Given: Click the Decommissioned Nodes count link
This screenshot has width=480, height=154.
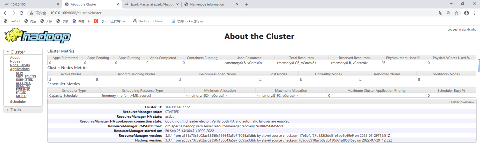Looking at the screenshot, I should (x=180, y=79).
